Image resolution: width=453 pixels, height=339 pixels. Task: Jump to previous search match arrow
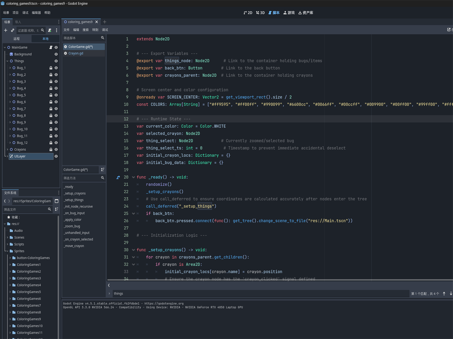[x=444, y=293]
